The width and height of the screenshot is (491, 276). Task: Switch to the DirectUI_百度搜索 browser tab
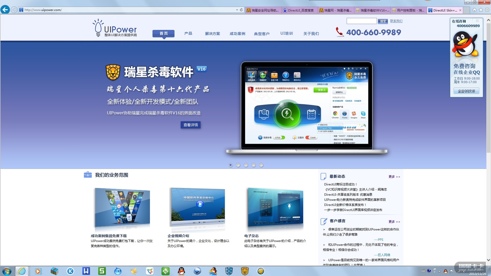pos(299,10)
